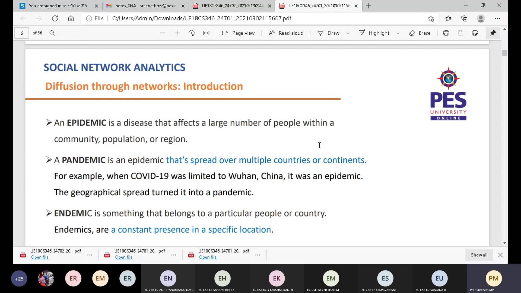Expand the Draw pen options dropdown

[x=348, y=33]
